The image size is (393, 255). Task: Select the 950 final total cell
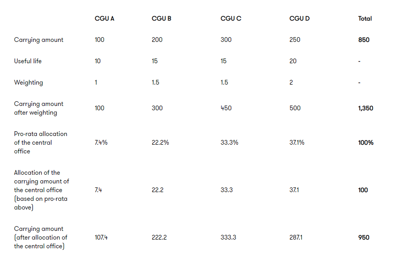[x=364, y=238]
